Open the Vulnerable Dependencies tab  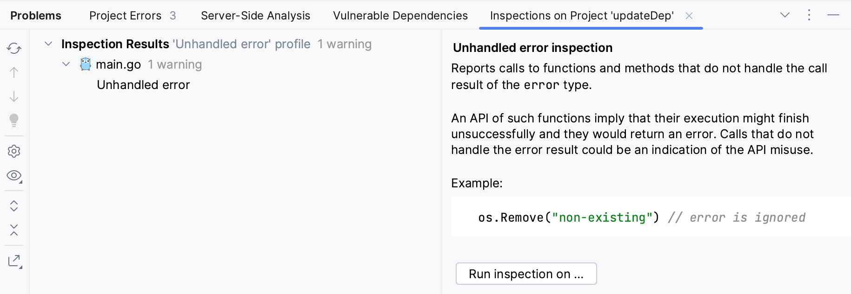(x=400, y=15)
